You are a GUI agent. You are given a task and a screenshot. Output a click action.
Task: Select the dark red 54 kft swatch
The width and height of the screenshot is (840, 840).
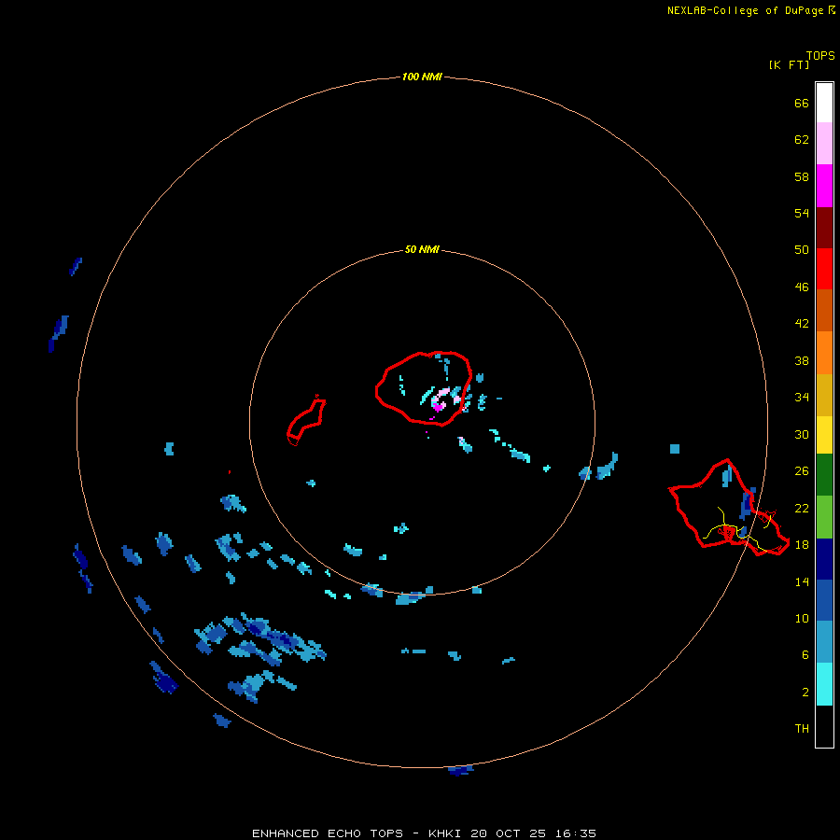click(824, 229)
